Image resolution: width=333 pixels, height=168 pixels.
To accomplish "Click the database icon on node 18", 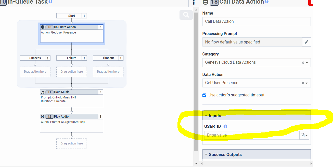I will (43, 27).
